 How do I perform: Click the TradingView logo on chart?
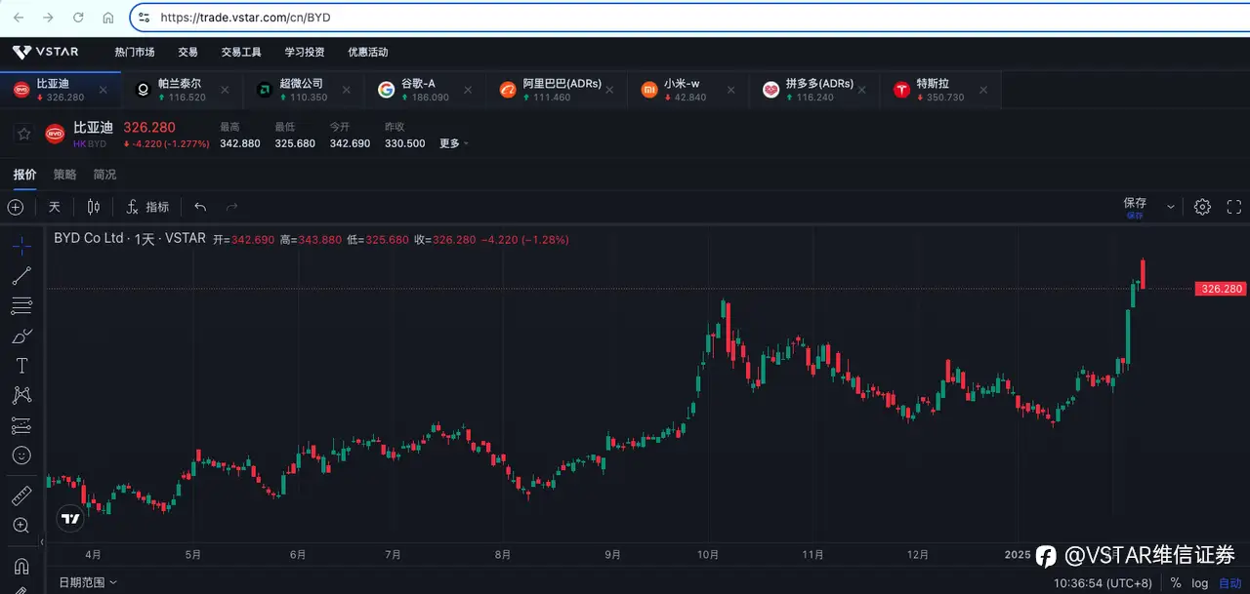point(70,519)
